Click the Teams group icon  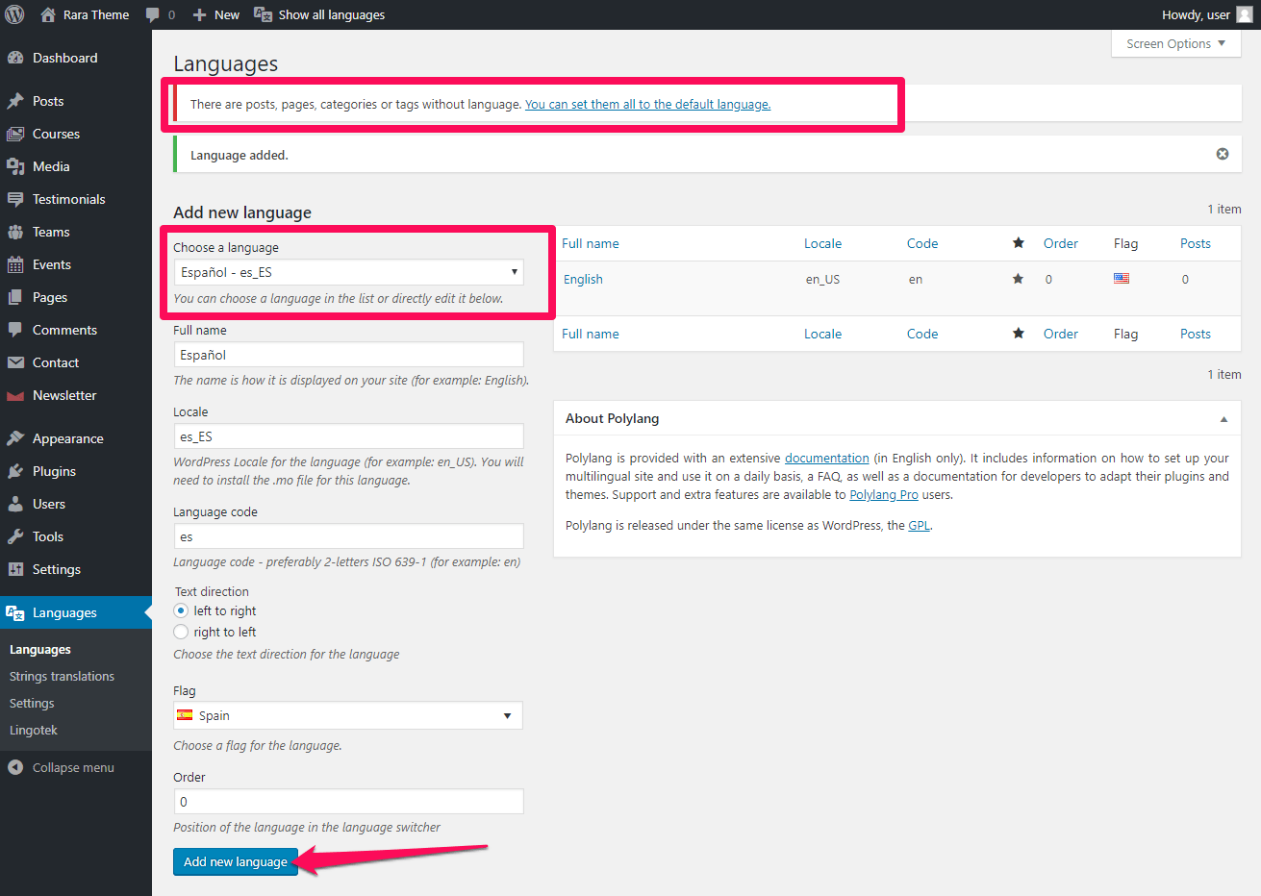point(15,232)
